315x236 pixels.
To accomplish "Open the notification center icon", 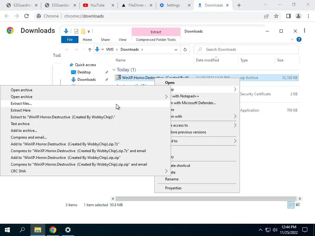I will [x=305, y=230].
